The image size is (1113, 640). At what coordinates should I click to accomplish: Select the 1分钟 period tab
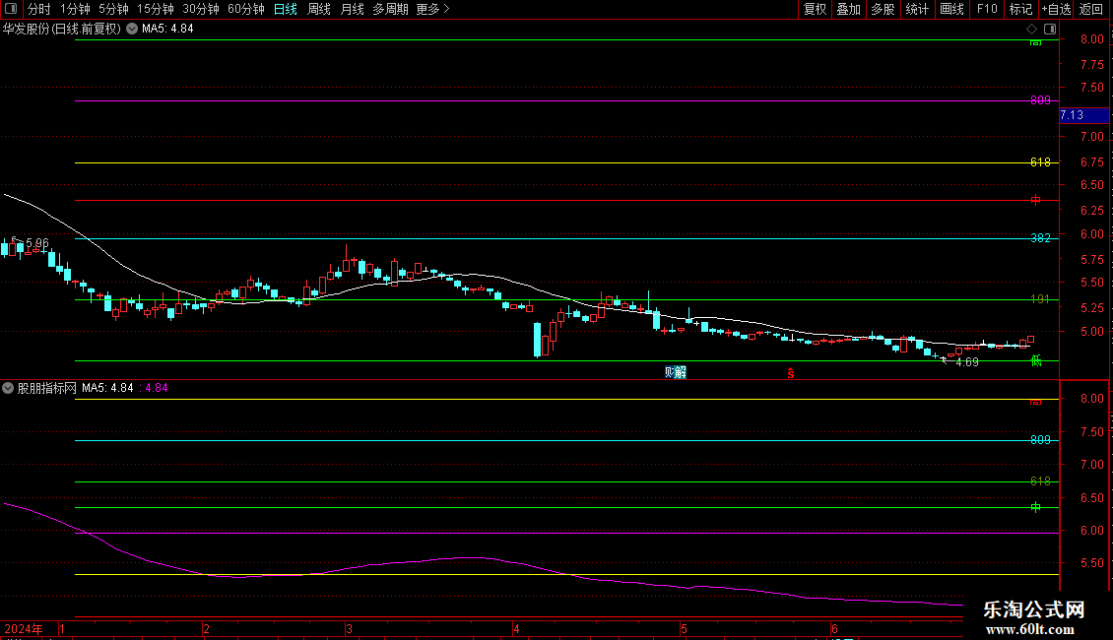(75, 9)
